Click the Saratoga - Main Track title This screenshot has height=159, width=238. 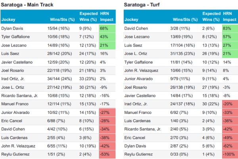(x=28, y=4)
